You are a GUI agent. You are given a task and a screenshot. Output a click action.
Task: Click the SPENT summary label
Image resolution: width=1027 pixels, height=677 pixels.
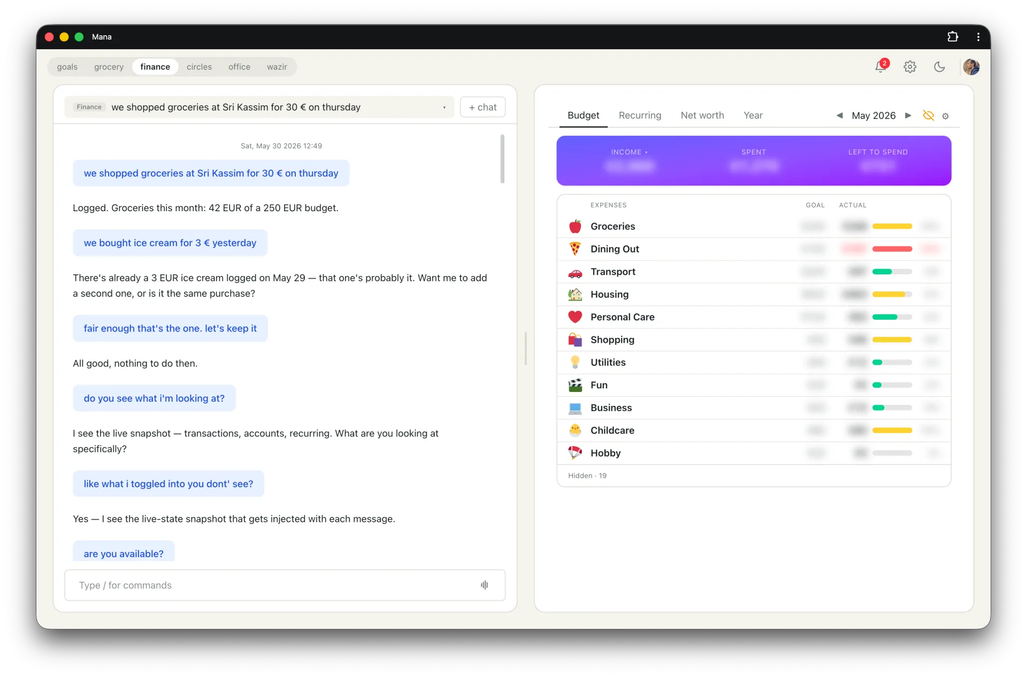[753, 152]
